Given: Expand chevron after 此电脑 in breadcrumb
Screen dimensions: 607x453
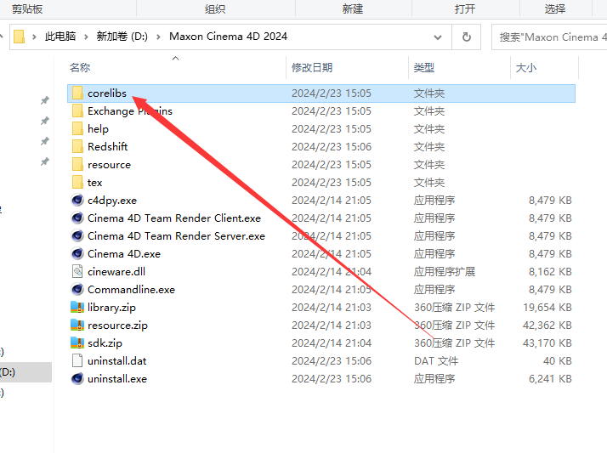Looking at the screenshot, I should point(86,37).
